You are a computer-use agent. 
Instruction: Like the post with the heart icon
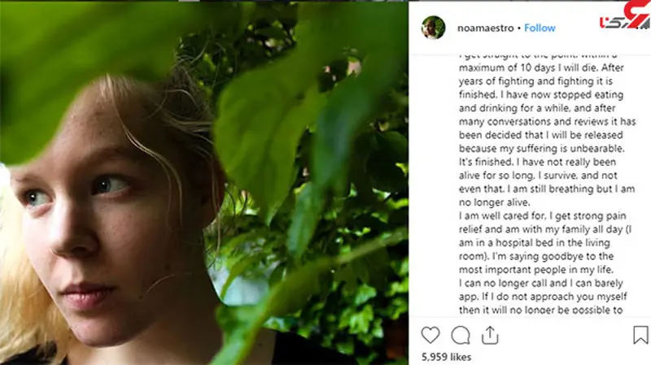[x=431, y=334]
